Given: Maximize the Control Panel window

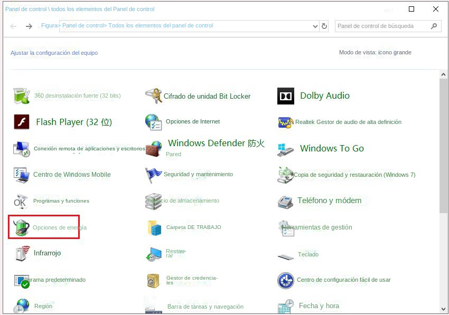Looking at the screenshot, I should pyautogui.click(x=411, y=9).
